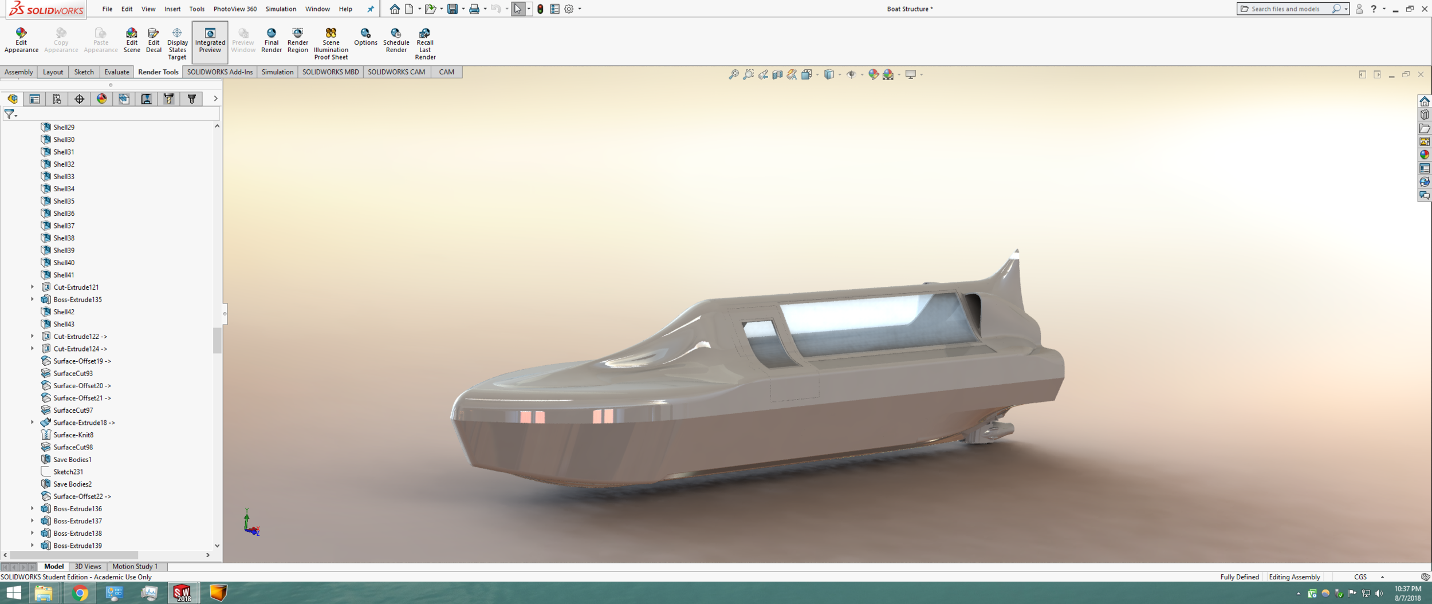Open the PhotoView 360 menu
The image size is (1432, 604).
point(234,9)
